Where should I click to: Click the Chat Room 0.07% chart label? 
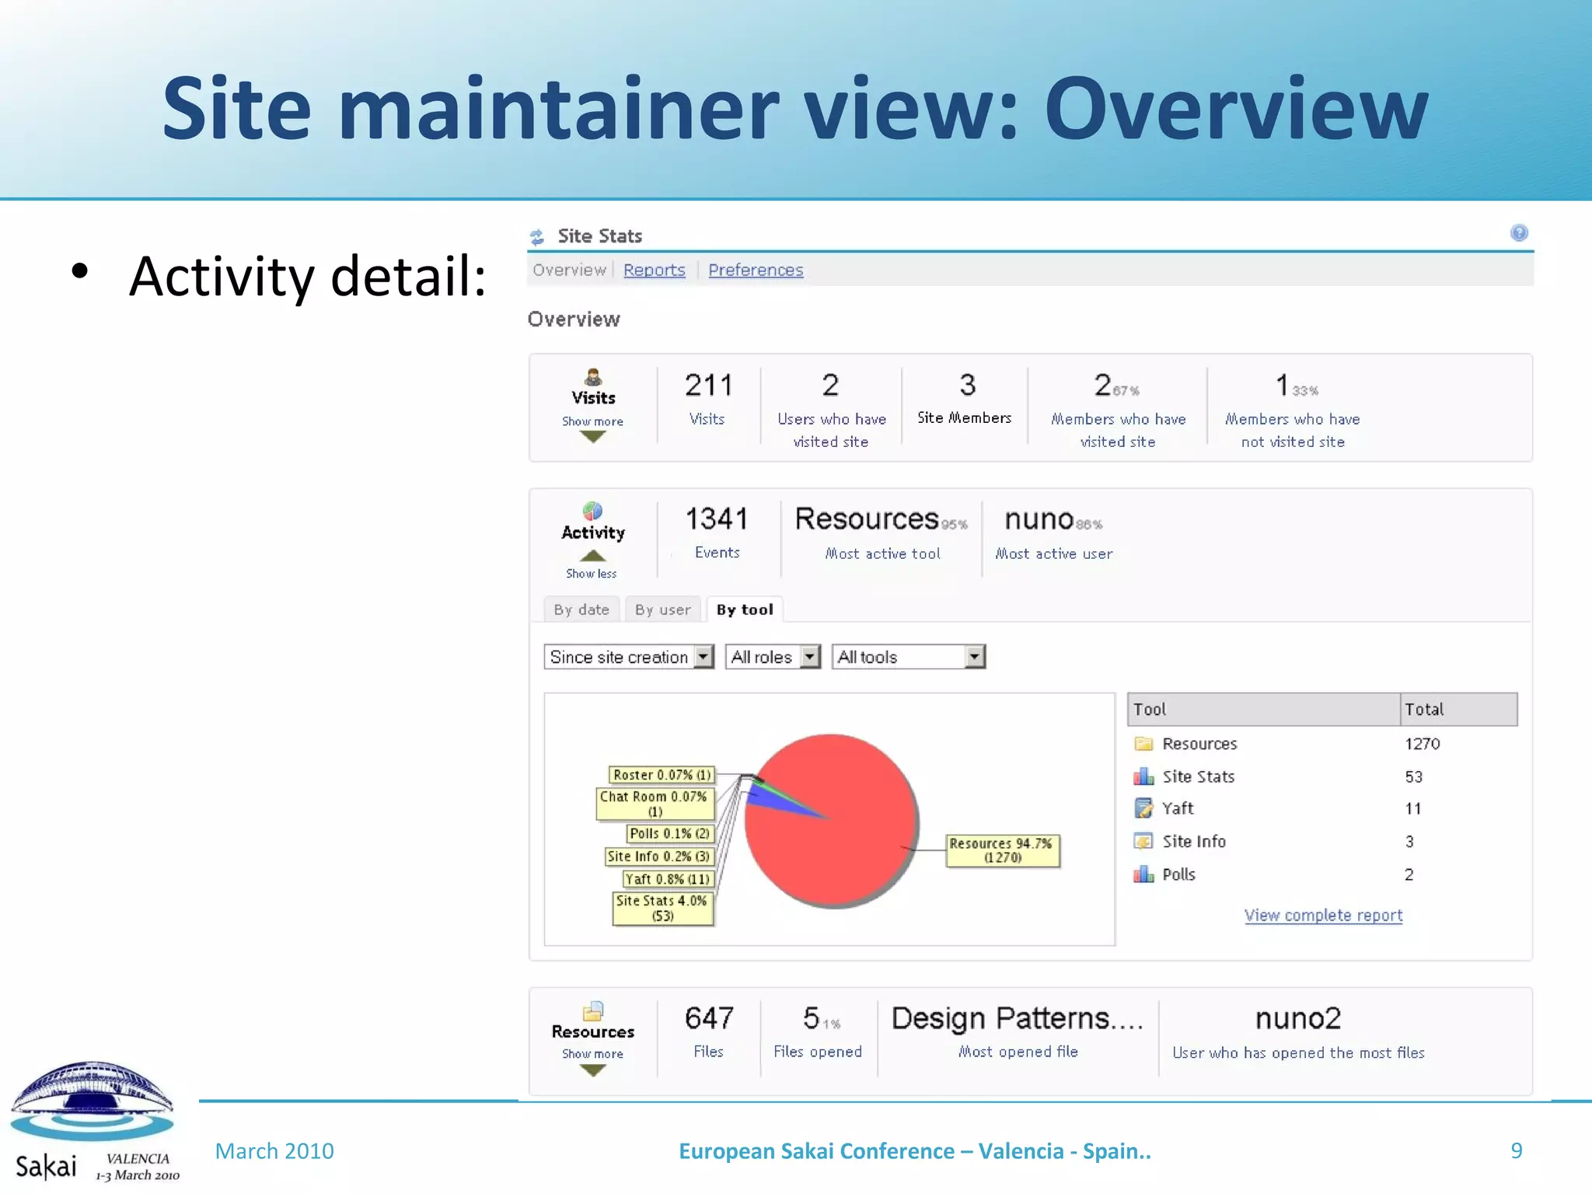655,804
